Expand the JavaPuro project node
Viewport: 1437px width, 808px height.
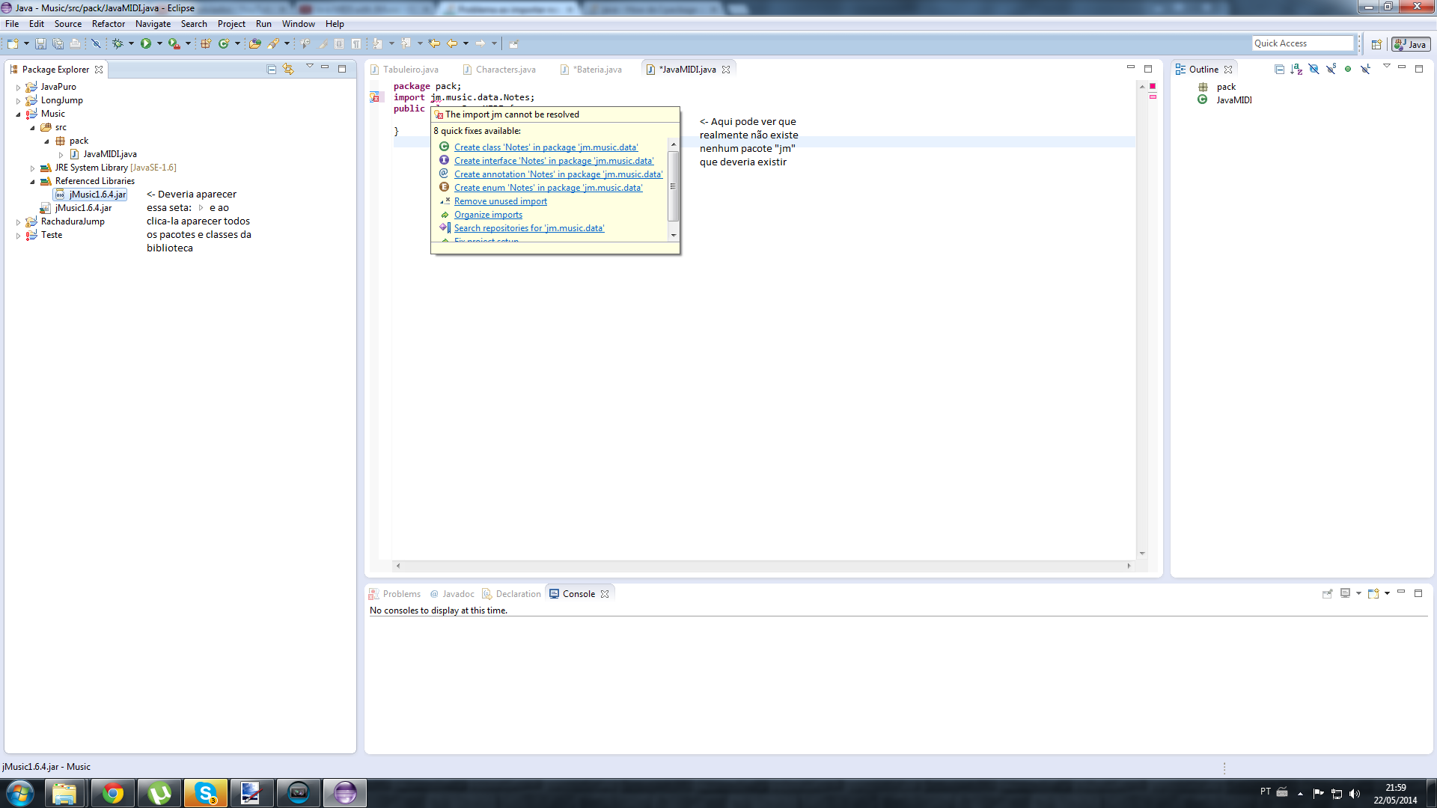click(x=19, y=88)
